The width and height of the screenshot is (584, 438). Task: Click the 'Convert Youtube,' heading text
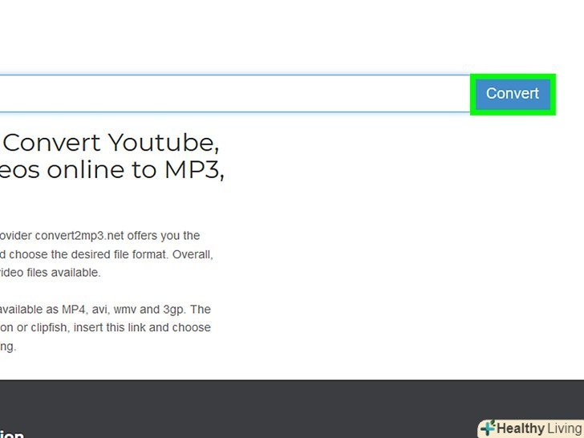pos(112,142)
